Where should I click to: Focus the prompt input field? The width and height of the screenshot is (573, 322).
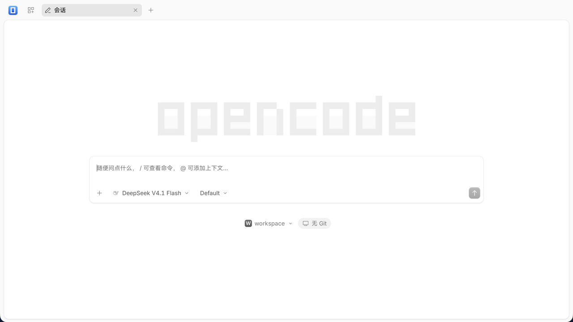click(x=286, y=169)
